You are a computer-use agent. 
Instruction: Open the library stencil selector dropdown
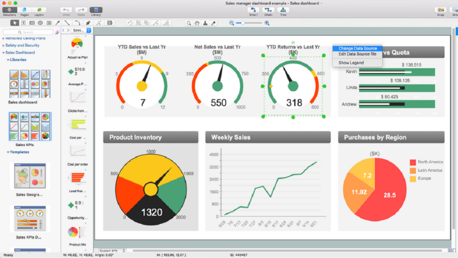(81, 30)
